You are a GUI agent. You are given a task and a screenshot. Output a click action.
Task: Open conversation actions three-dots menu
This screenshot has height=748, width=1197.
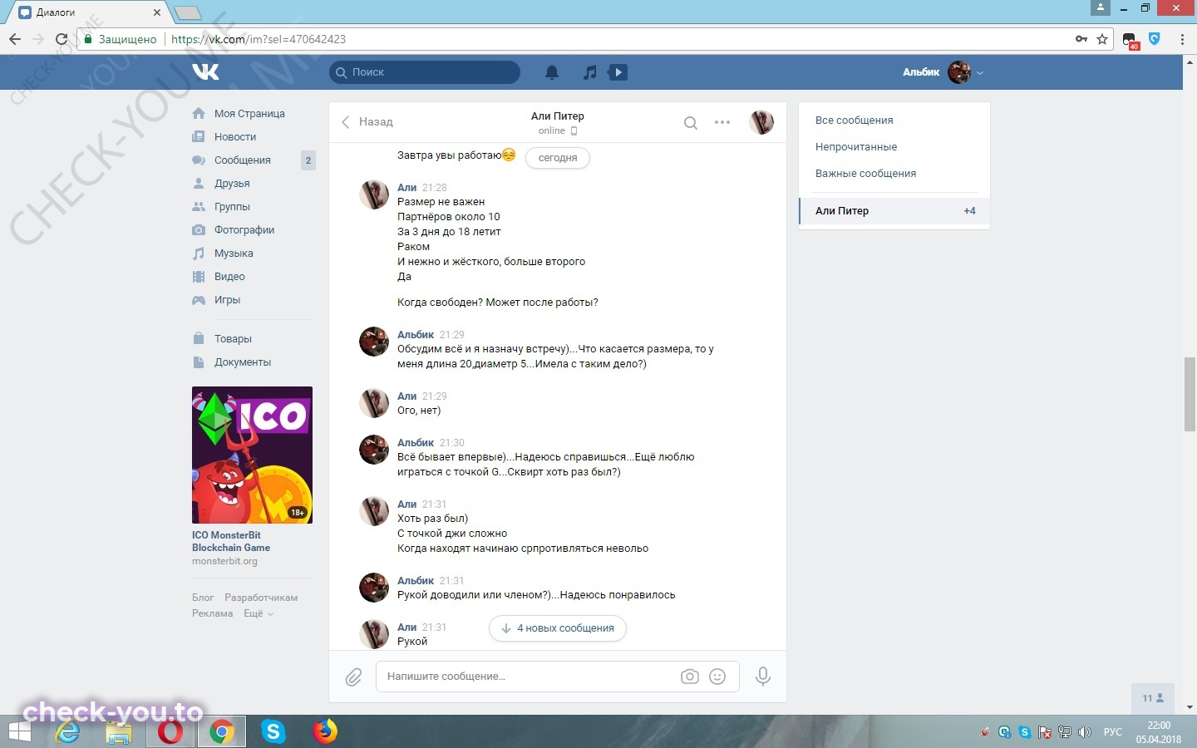[722, 122]
